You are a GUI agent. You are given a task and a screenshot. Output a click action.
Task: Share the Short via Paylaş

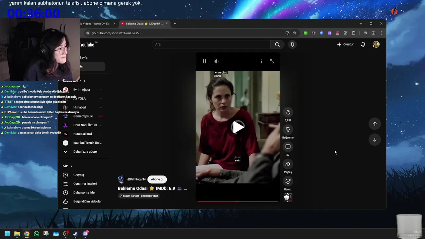pos(288,164)
